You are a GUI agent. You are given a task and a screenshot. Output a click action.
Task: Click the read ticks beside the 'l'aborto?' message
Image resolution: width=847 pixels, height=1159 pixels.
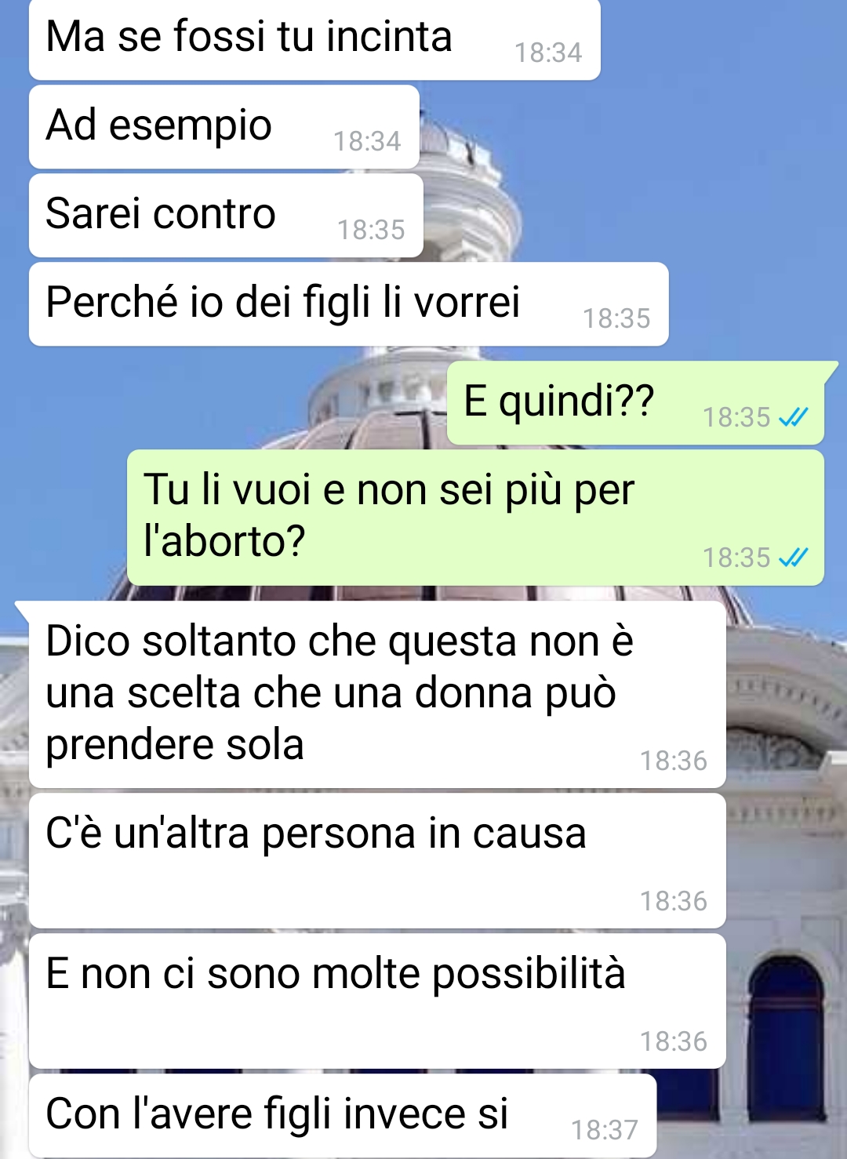click(793, 558)
